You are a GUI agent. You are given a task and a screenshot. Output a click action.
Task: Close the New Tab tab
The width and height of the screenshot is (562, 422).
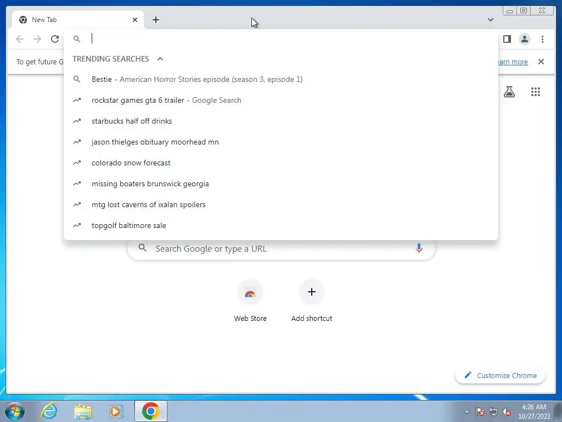(135, 20)
